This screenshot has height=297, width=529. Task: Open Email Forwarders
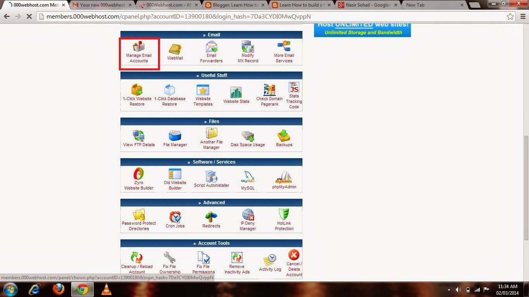click(x=211, y=52)
